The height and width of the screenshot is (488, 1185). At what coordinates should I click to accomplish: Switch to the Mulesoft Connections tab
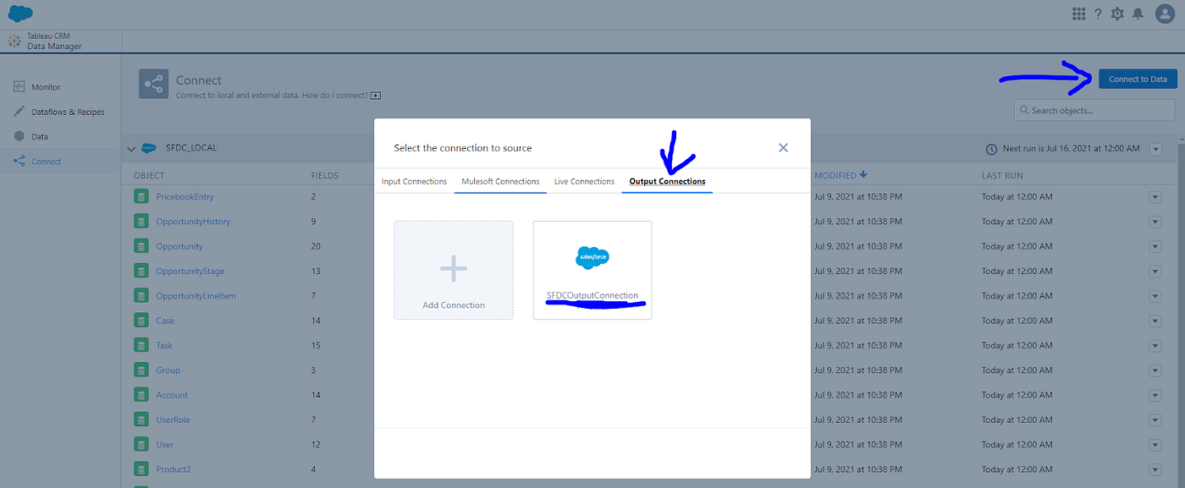[x=500, y=181]
